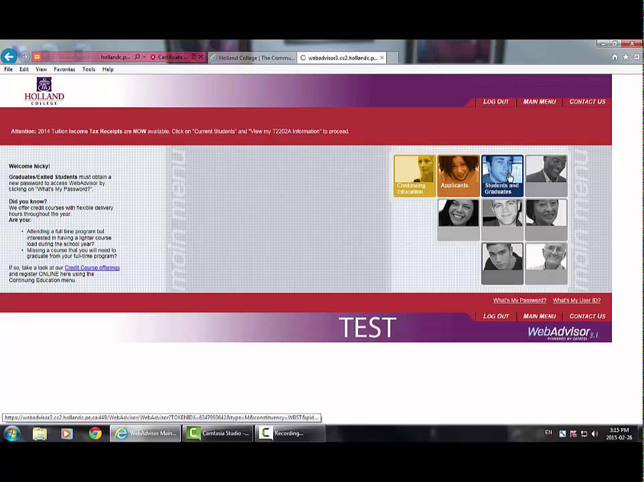Click bottom CONTACT US link
The image size is (644, 482).
[x=587, y=317]
